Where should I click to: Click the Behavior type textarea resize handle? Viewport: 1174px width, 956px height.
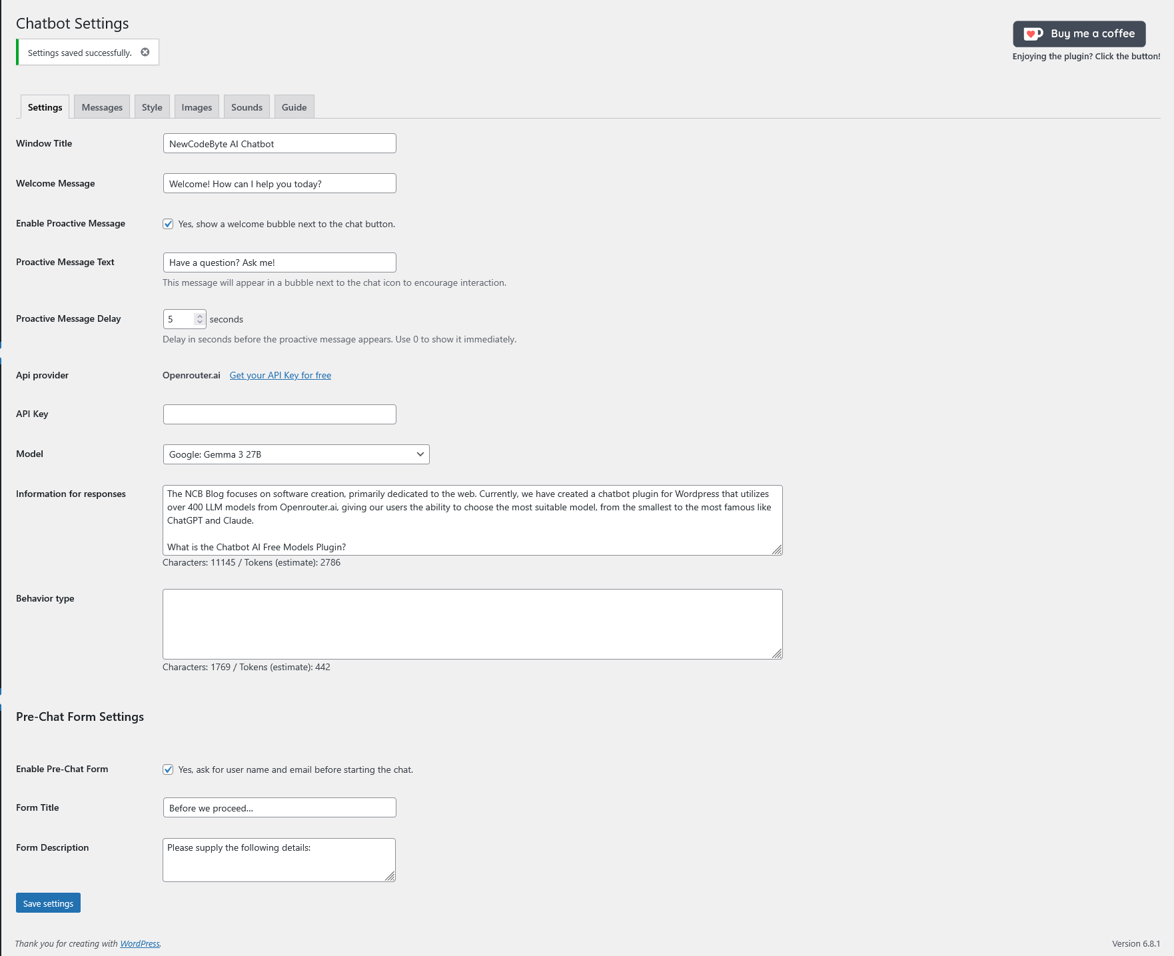(x=777, y=654)
